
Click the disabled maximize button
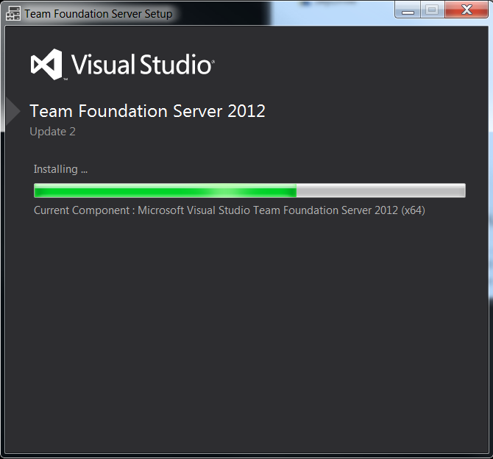(x=433, y=10)
